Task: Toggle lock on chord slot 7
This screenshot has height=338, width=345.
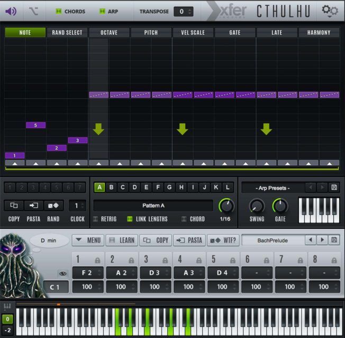Action: (301, 260)
